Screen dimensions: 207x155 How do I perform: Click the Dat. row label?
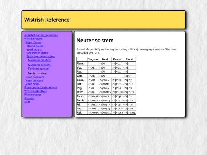[82, 84]
